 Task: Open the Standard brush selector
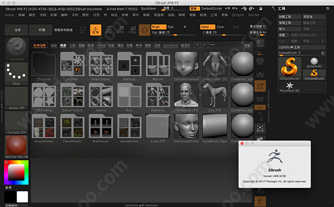(x=16, y=49)
